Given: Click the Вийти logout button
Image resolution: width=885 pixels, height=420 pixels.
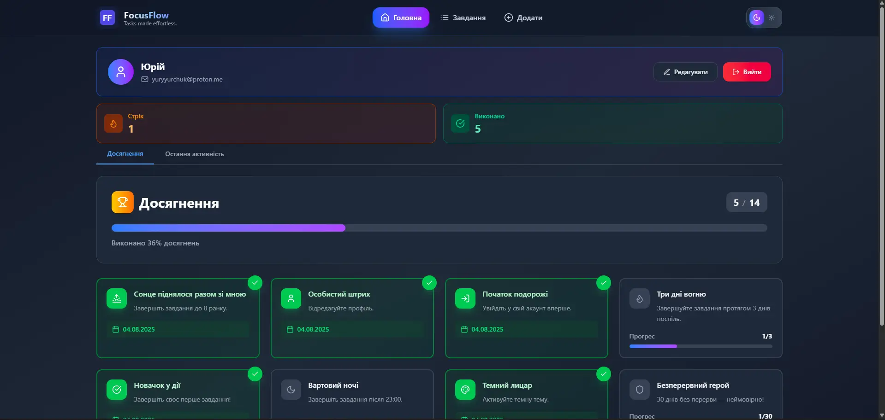Looking at the screenshot, I should [x=747, y=72].
